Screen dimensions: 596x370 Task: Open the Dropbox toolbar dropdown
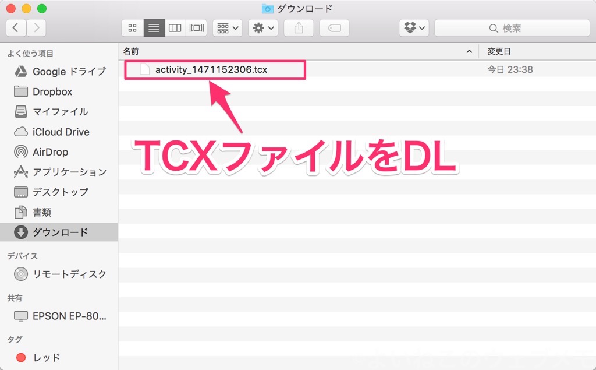click(x=414, y=28)
